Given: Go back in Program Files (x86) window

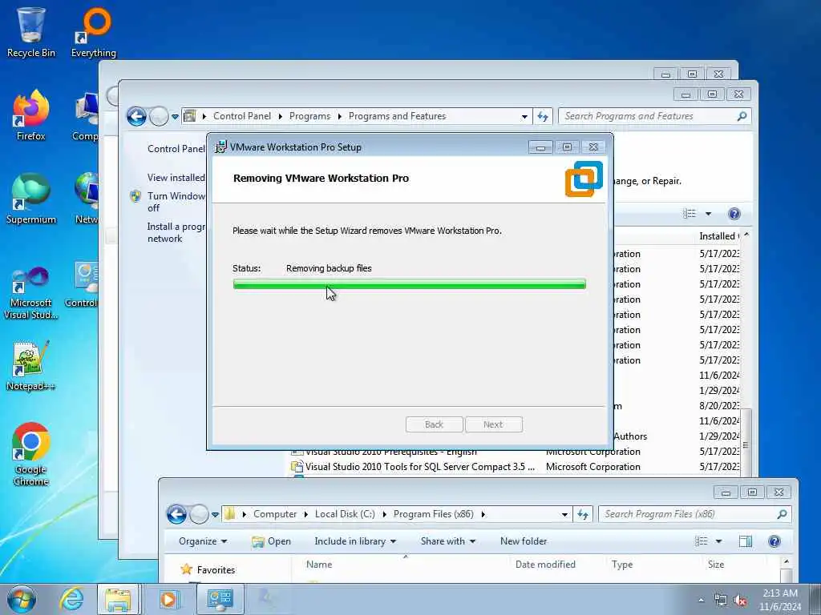Looking at the screenshot, I should pyautogui.click(x=177, y=515).
